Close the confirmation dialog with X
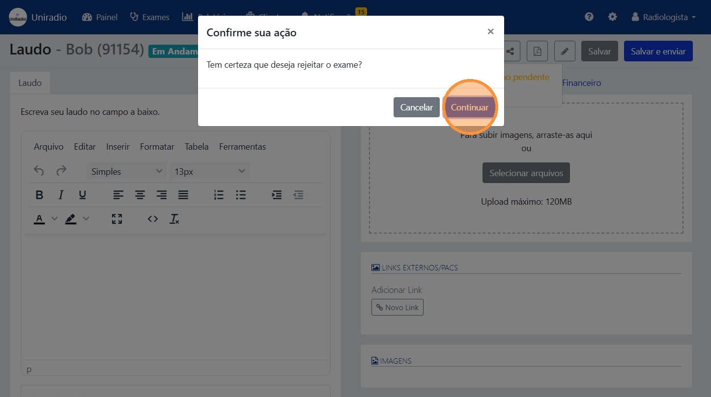 tap(490, 32)
